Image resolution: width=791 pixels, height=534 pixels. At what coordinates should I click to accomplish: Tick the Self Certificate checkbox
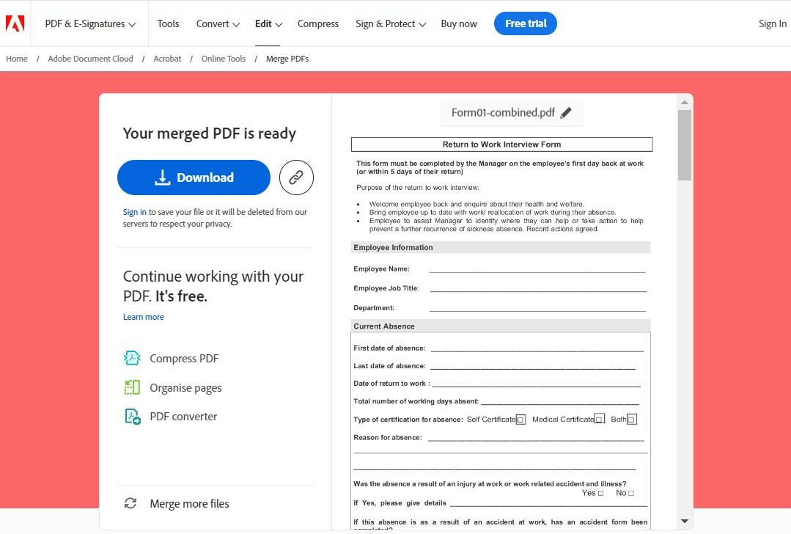[x=520, y=420]
